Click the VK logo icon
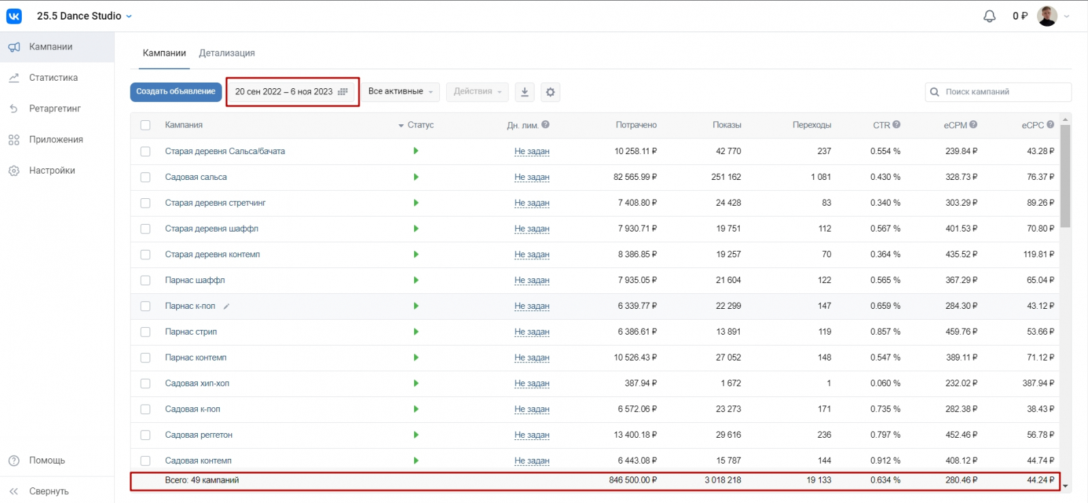The width and height of the screenshot is (1088, 503). 14,16
